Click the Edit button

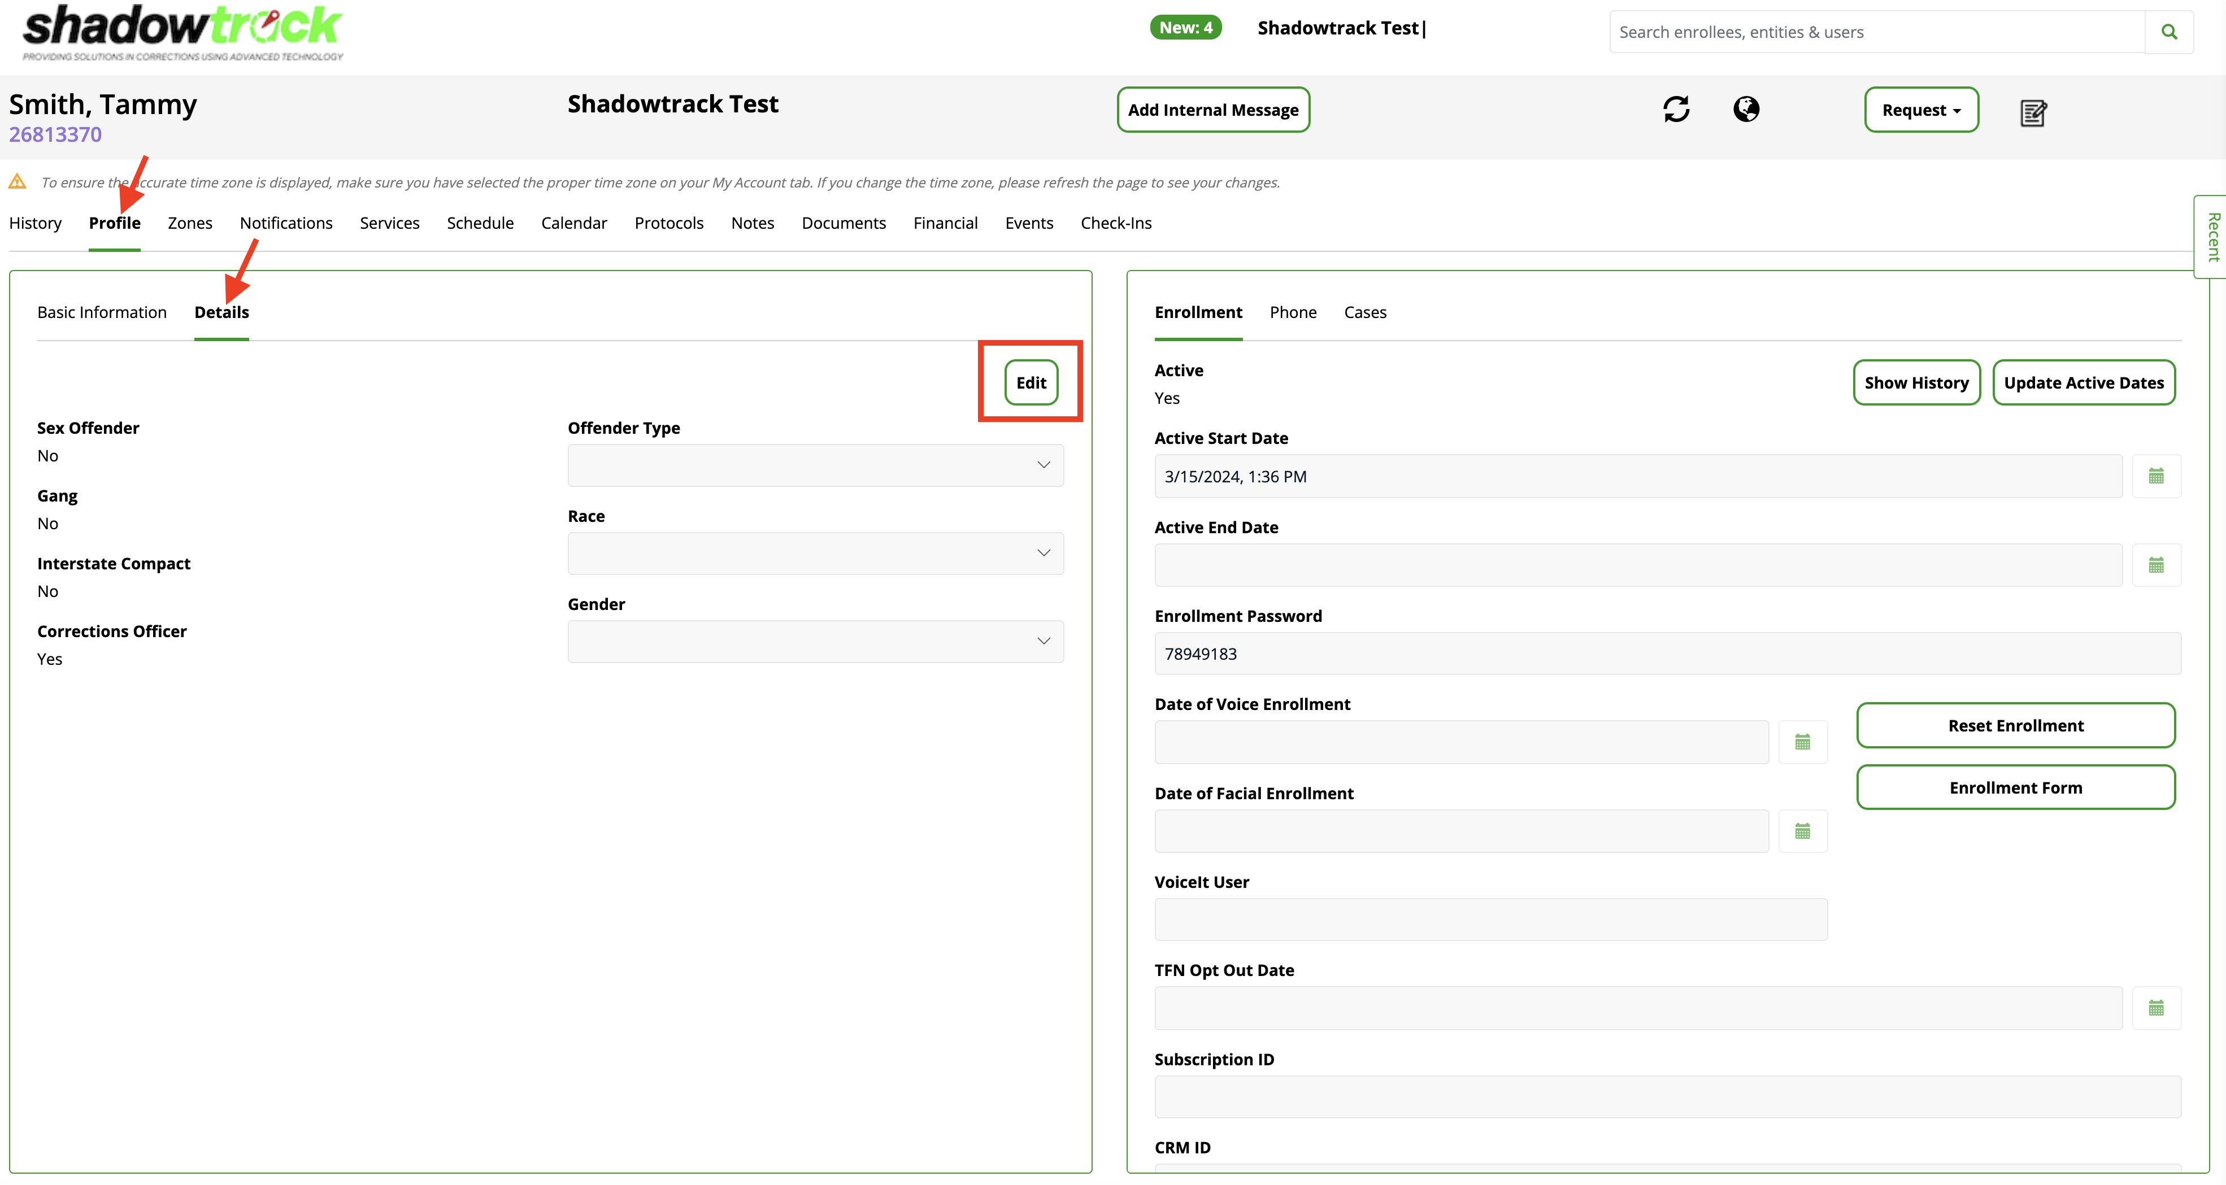coord(1030,382)
